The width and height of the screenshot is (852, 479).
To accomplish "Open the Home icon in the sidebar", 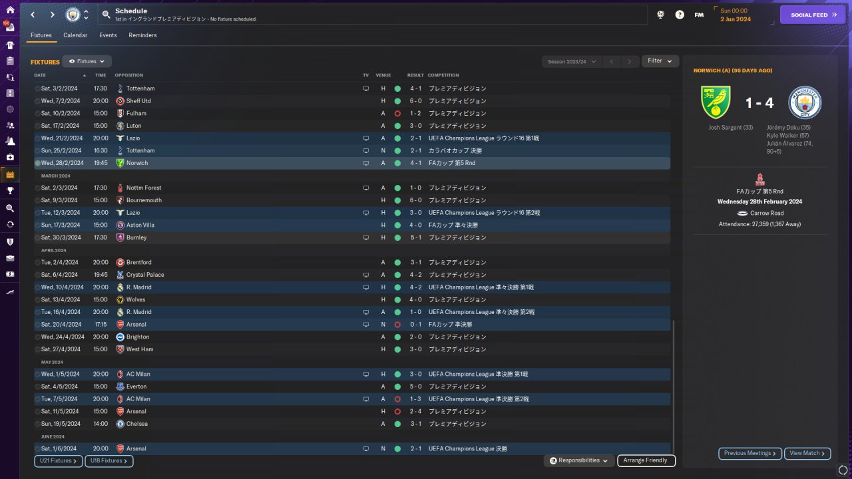I will [x=10, y=10].
